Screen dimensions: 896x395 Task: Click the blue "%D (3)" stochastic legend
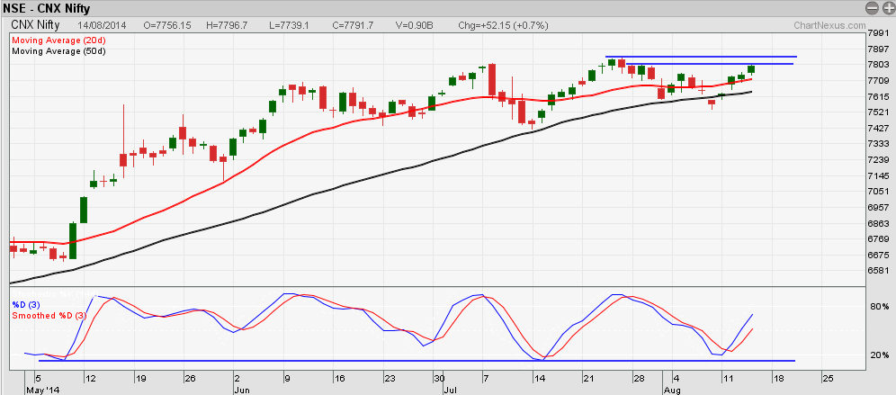(24, 305)
